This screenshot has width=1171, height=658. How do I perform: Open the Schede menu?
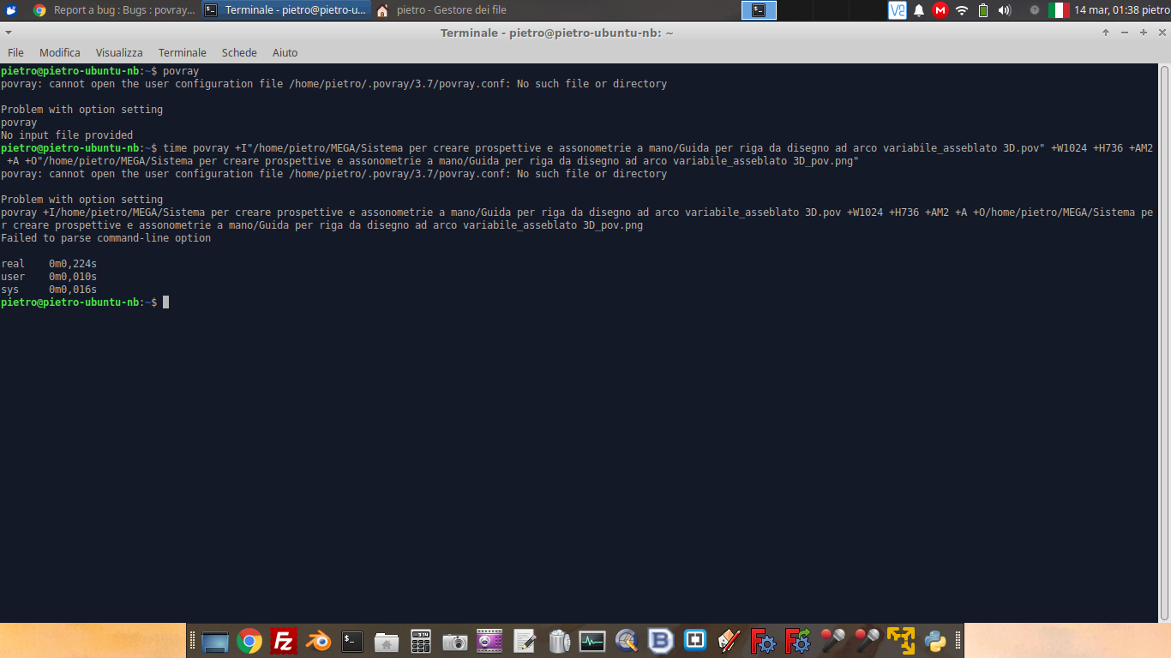pos(239,52)
